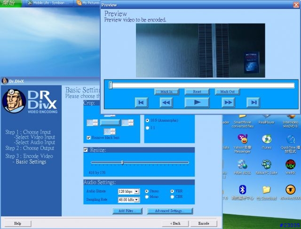Click the Mark Out button
This screenshot has width=301, height=229.
tap(227, 92)
